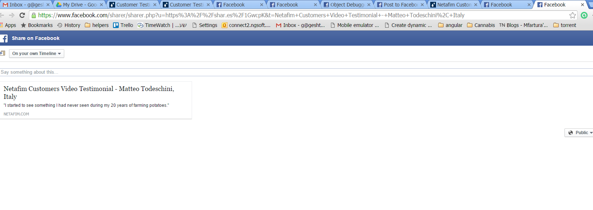Screen dimensions: 593x210
Task: Open the Apps shortcut in the bookmarks bar
Action: pyautogui.click(x=8, y=25)
